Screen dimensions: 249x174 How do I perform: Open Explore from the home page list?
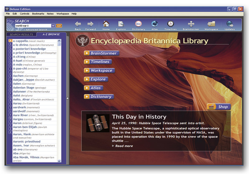point(96,79)
